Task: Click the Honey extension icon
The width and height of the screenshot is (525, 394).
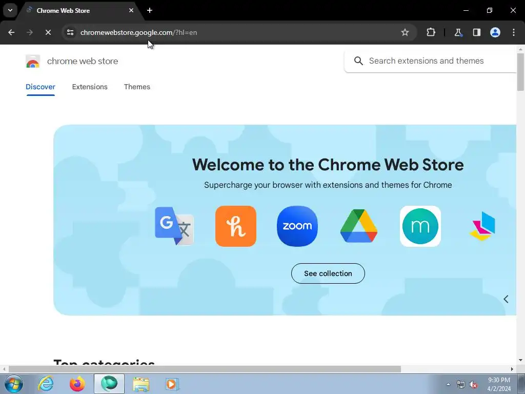Action: [x=236, y=226]
